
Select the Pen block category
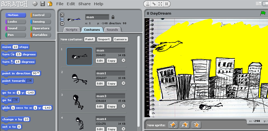[x=16, y=35]
